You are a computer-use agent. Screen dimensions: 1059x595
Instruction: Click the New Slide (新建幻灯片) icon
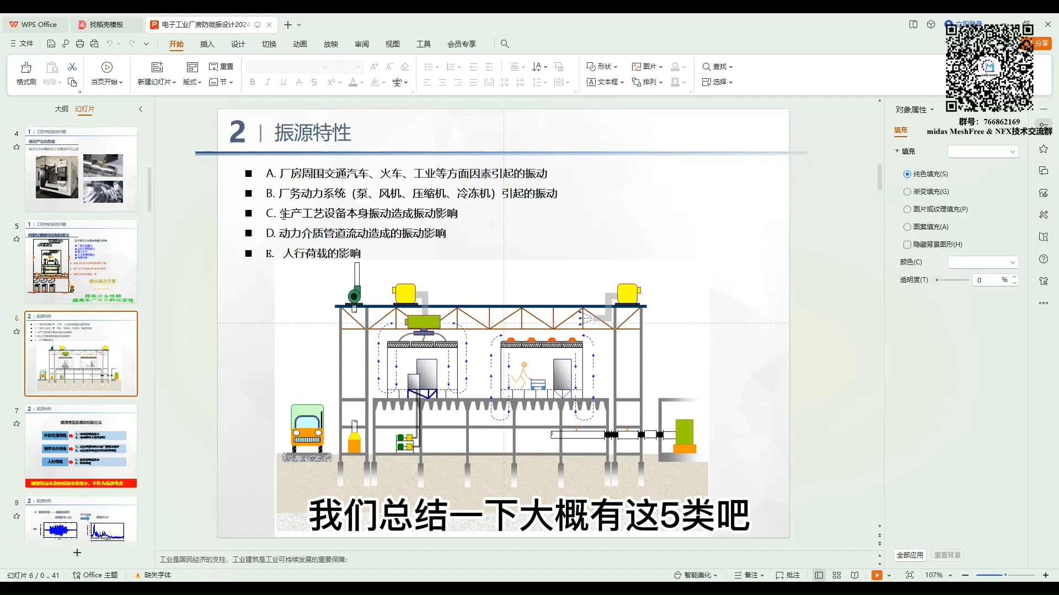(x=157, y=67)
